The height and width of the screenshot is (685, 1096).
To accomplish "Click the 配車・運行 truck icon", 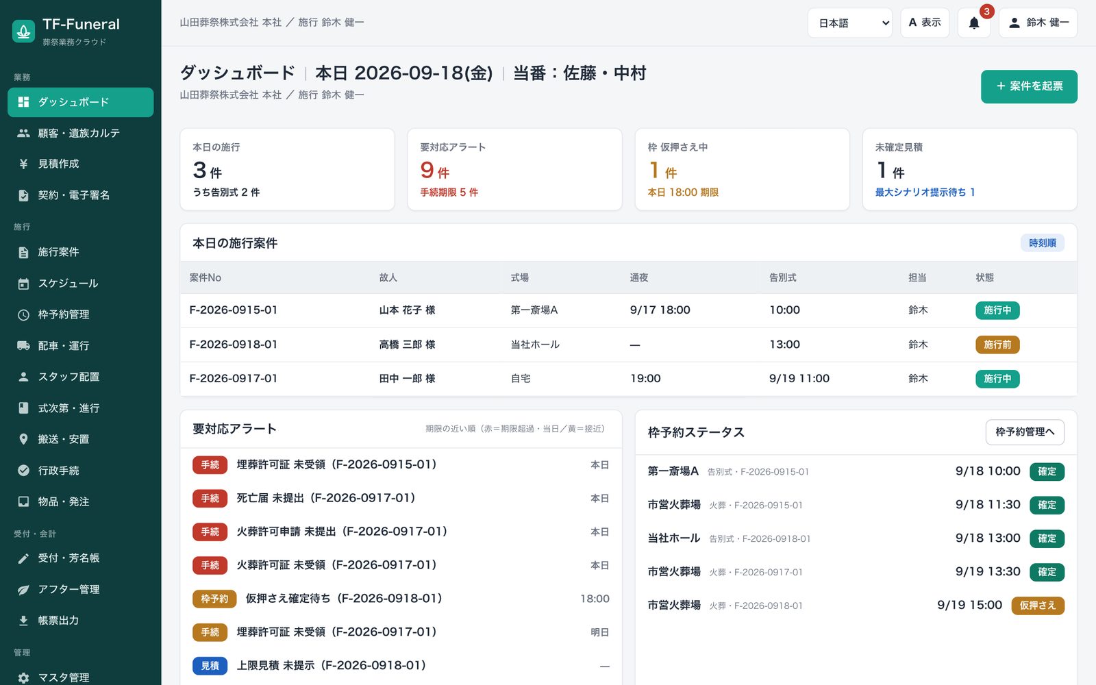I will click(23, 346).
